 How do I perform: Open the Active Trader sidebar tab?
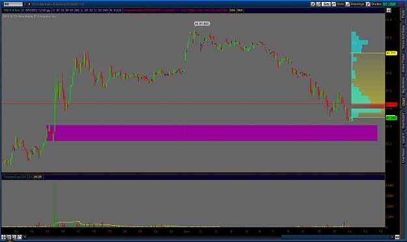pyautogui.click(x=403, y=63)
